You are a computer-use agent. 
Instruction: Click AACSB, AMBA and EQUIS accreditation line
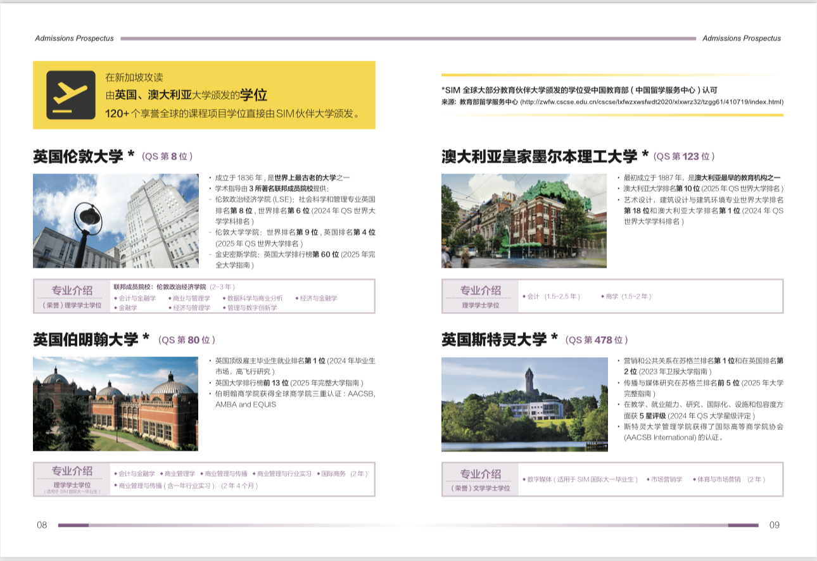click(x=295, y=399)
